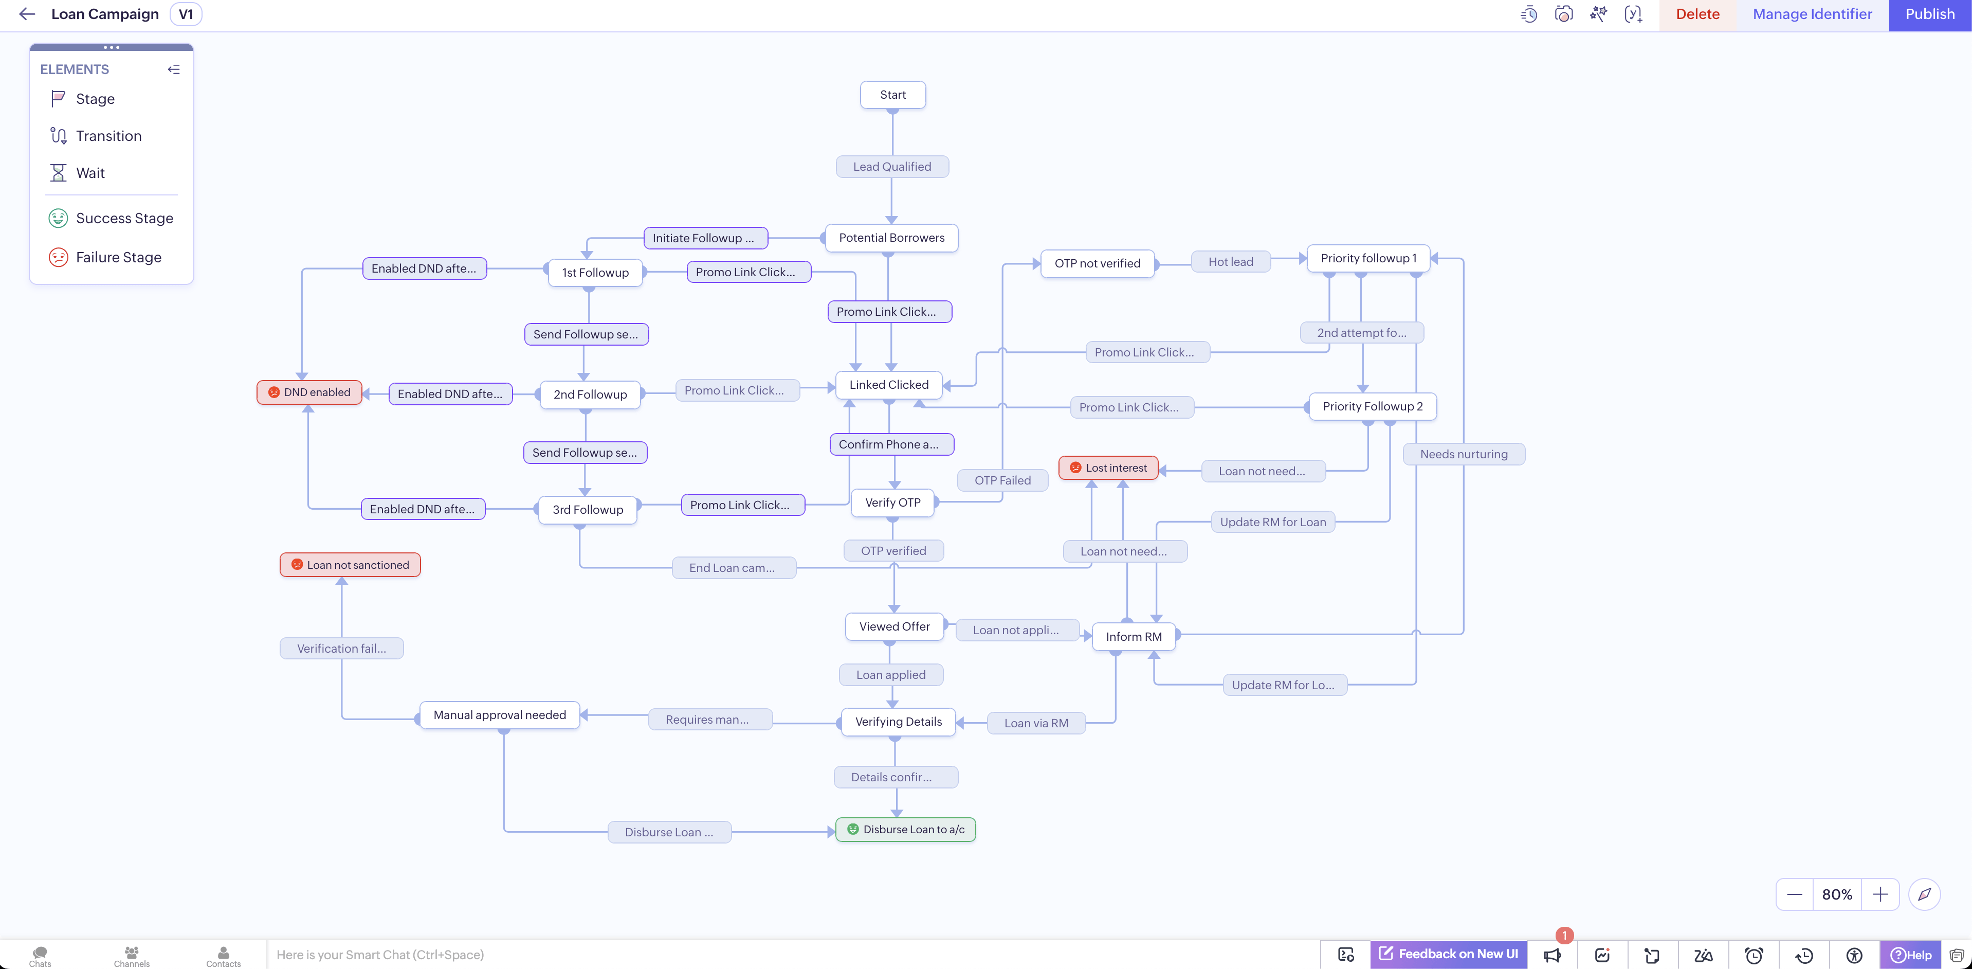Image resolution: width=1972 pixels, height=969 pixels.
Task: Open Manage Identifier
Action: (1812, 14)
